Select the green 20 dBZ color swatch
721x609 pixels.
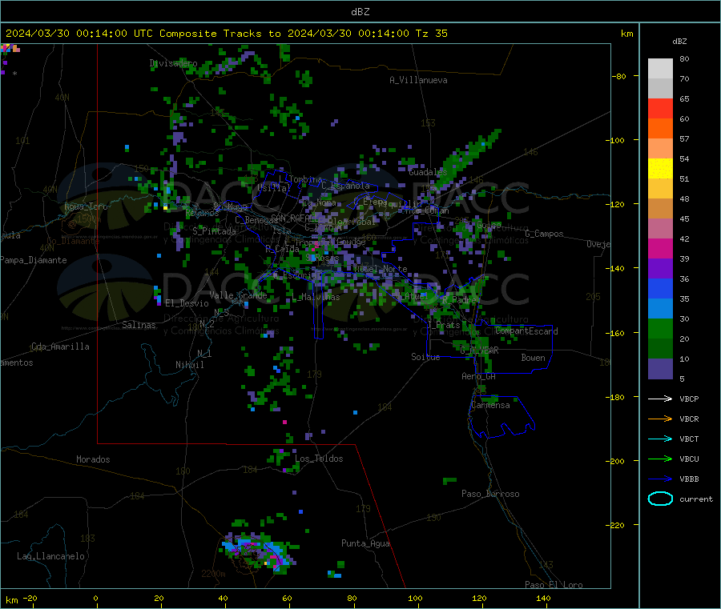tap(660, 328)
